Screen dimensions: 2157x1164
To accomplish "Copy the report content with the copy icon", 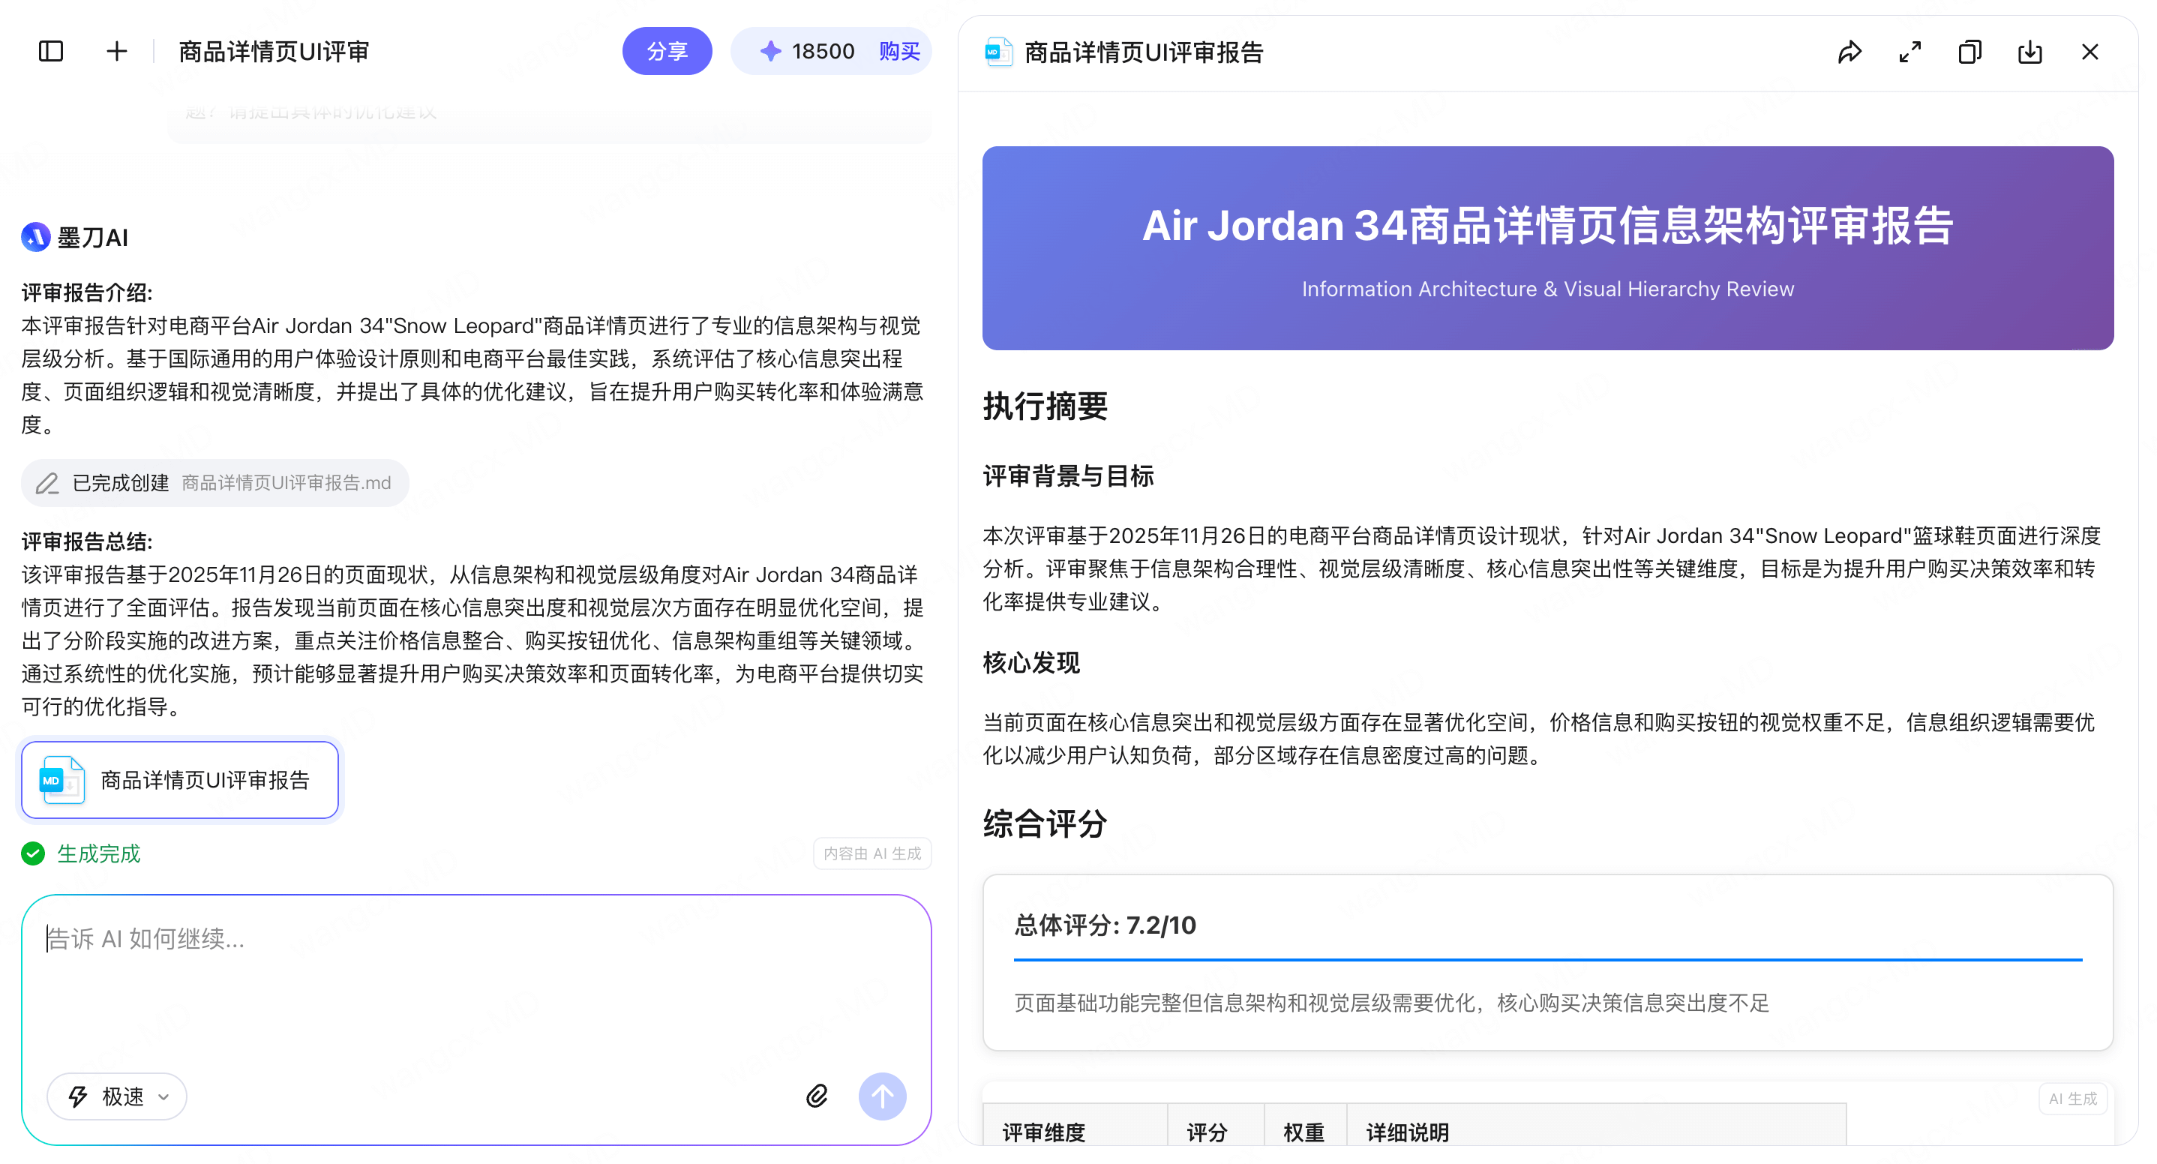I will pyautogui.click(x=1969, y=52).
